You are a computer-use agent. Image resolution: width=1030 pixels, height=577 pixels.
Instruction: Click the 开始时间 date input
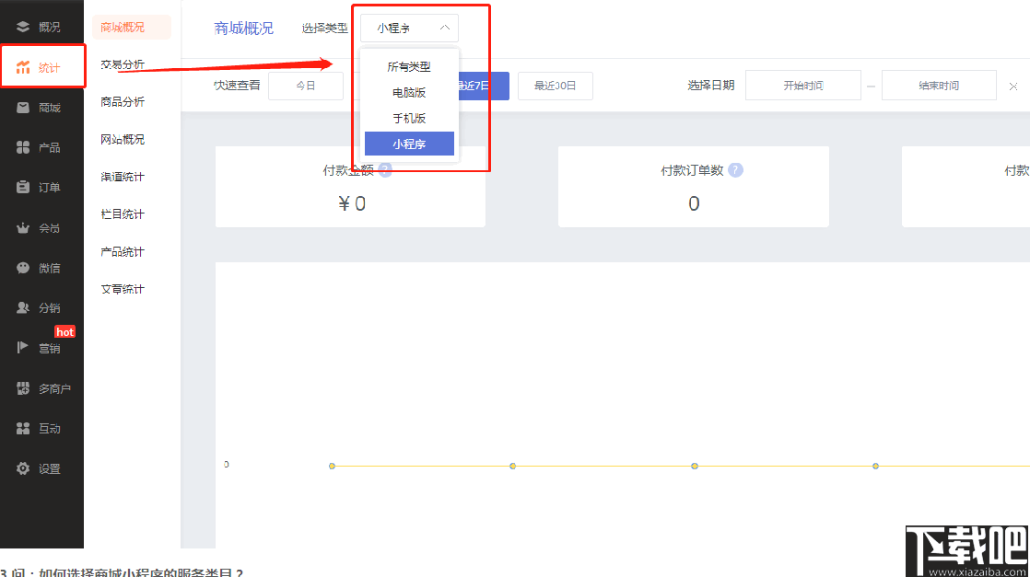tap(802, 86)
